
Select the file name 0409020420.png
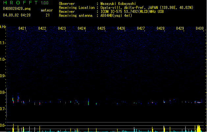pyautogui.click(x=17, y=9)
